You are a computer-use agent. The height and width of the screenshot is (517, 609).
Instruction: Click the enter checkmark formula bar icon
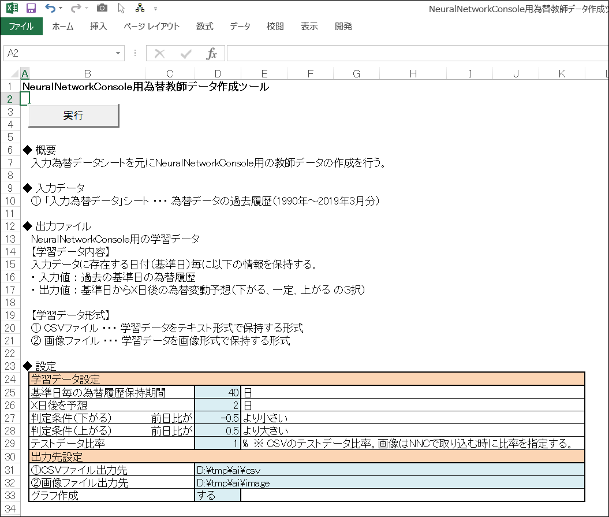pyautogui.click(x=186, y=54)
